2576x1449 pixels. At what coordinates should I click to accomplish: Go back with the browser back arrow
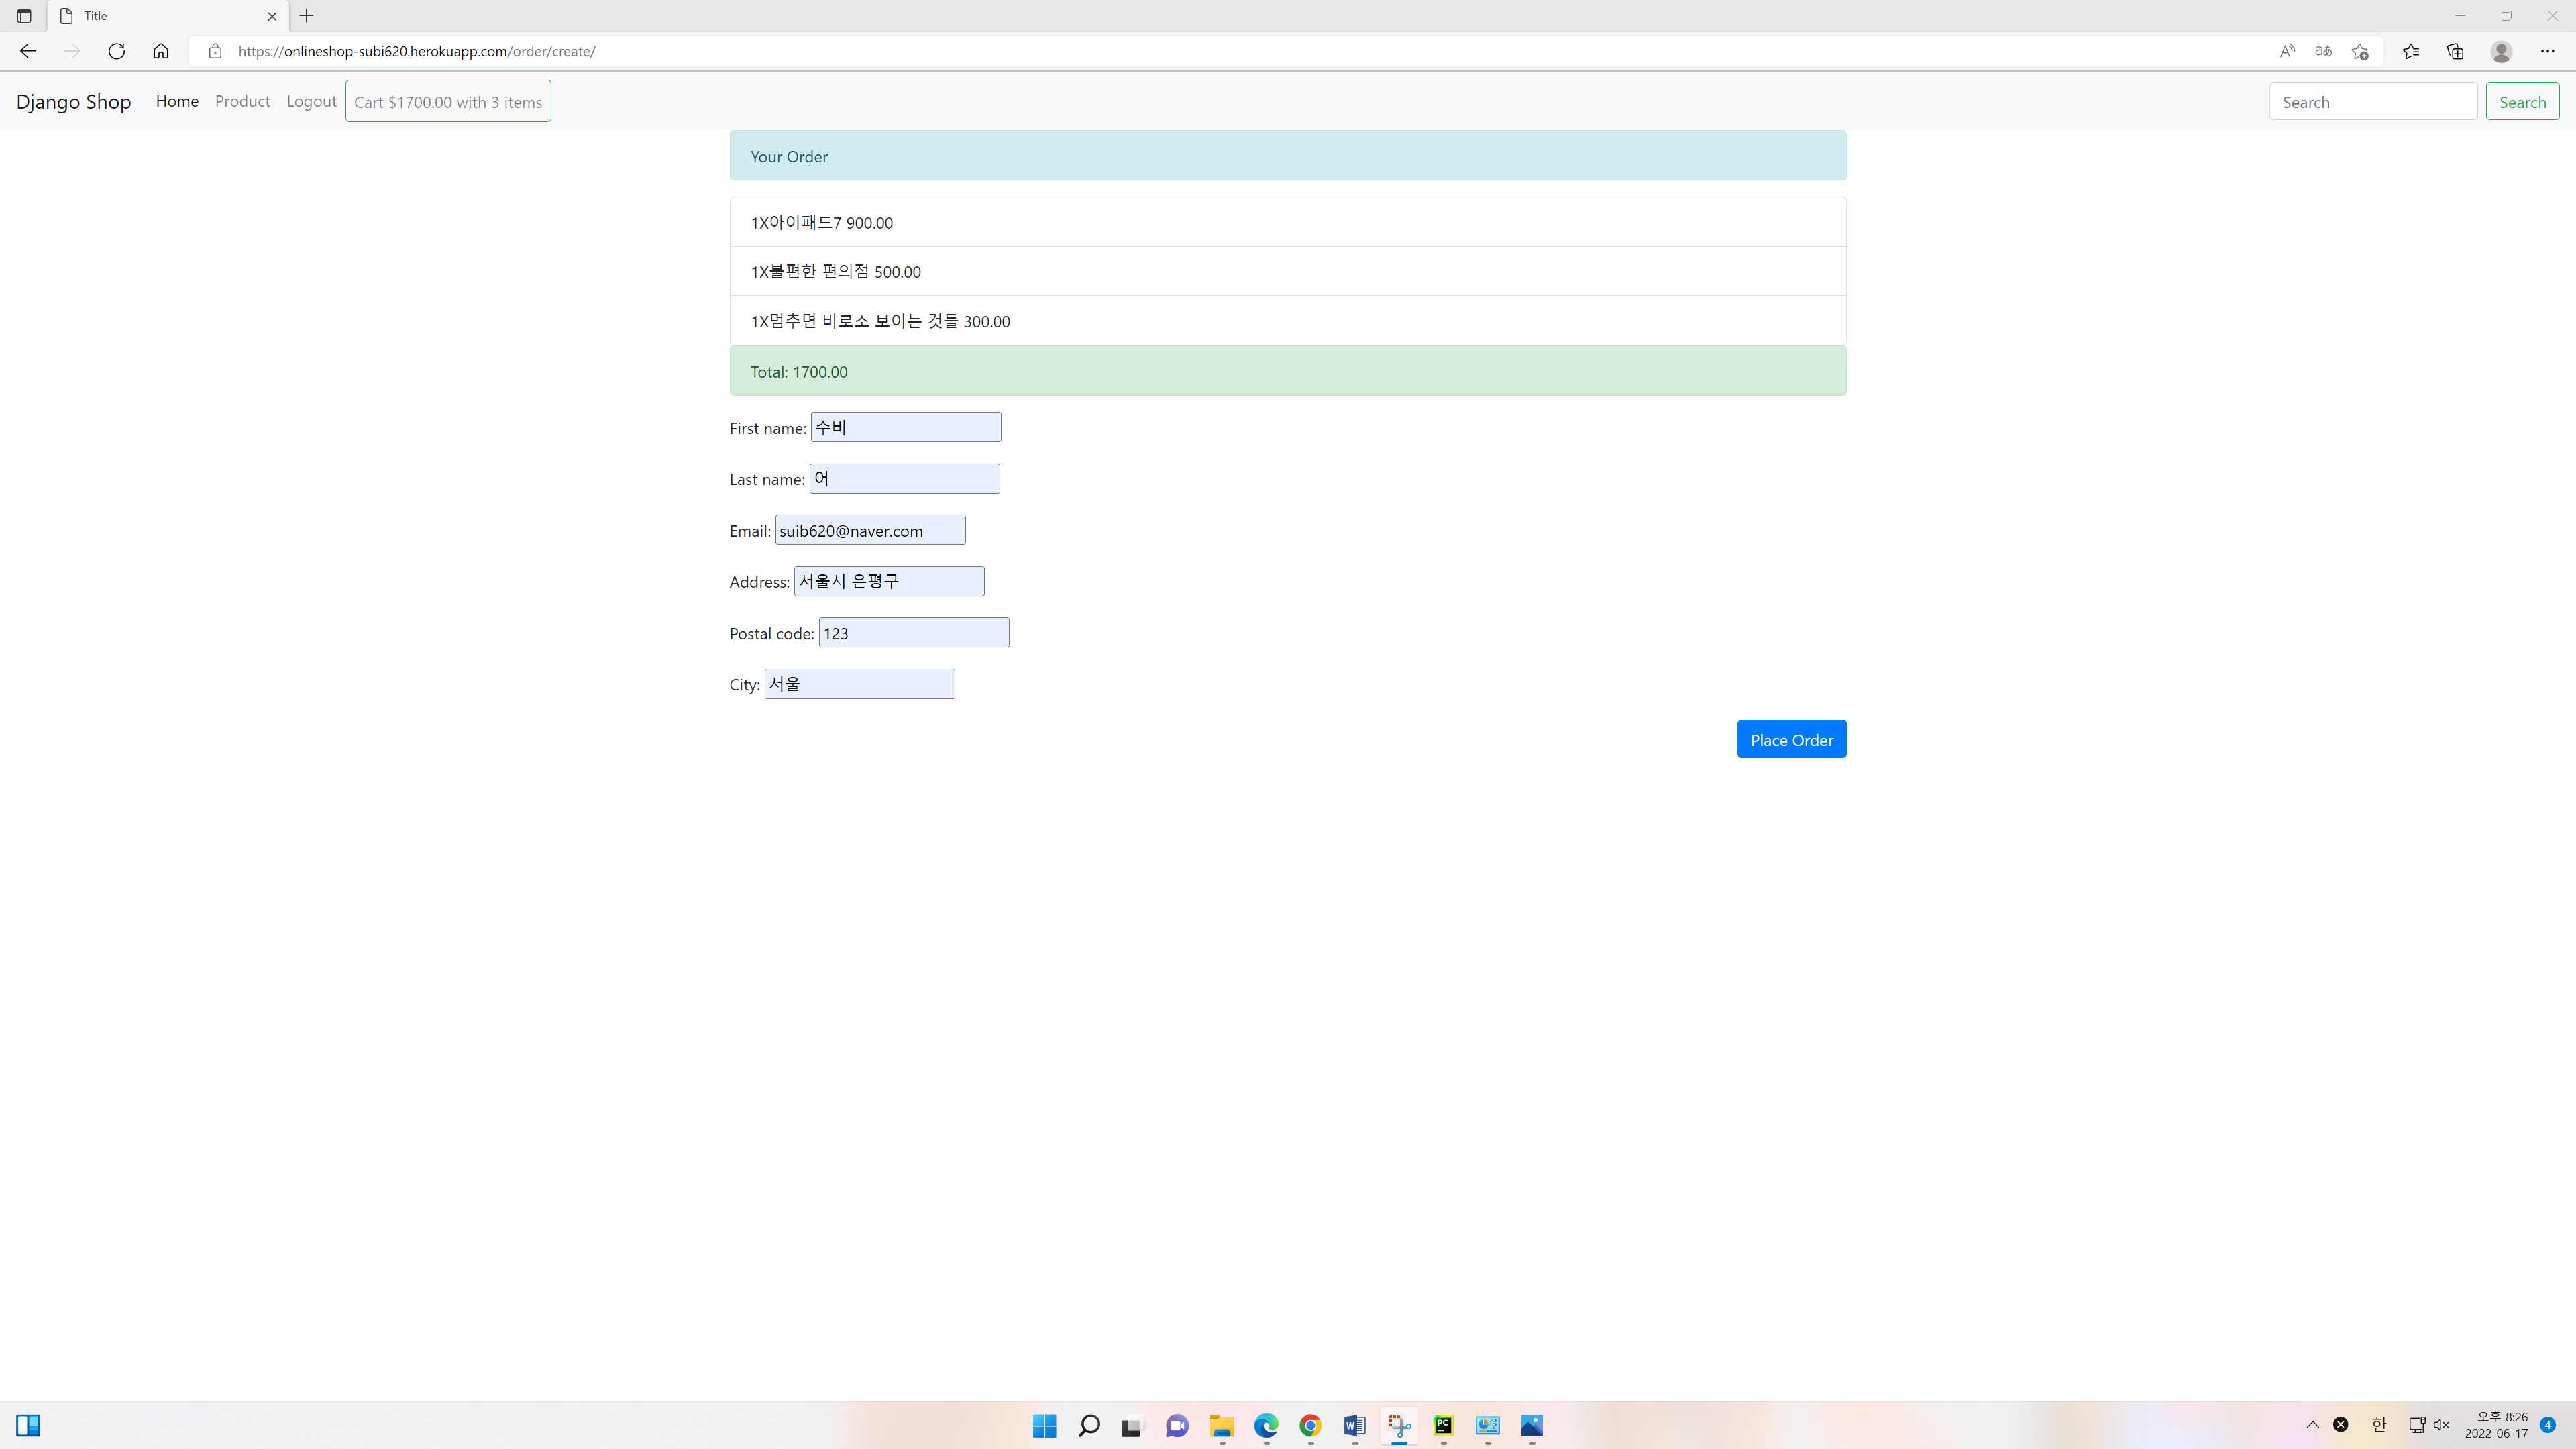pyautogui.click(x=28, y=51)
